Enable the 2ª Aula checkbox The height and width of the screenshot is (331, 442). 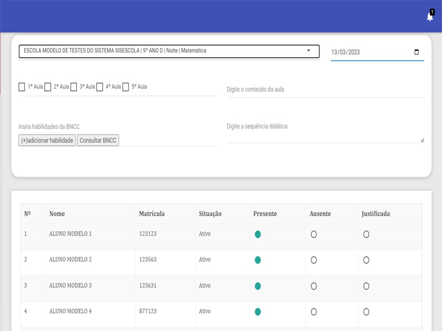(x=48, y=87)
